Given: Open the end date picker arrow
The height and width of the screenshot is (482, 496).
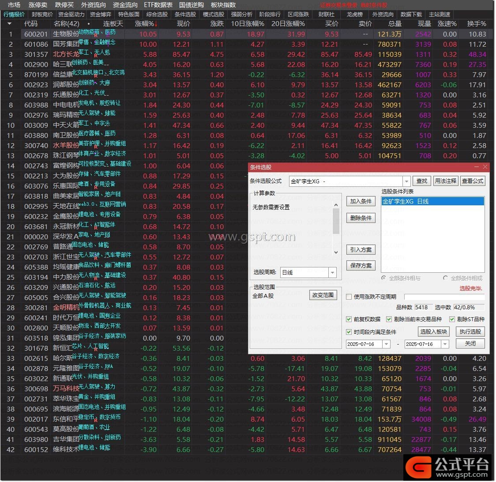Looking at the screenshot, I should point(445,344).
